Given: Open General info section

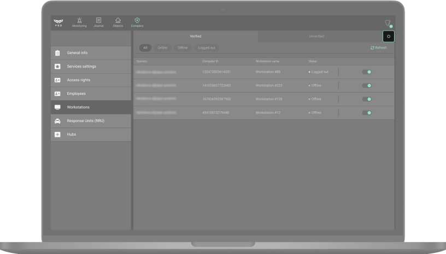Looking at the screenshot, I should (x=91, y=53).
